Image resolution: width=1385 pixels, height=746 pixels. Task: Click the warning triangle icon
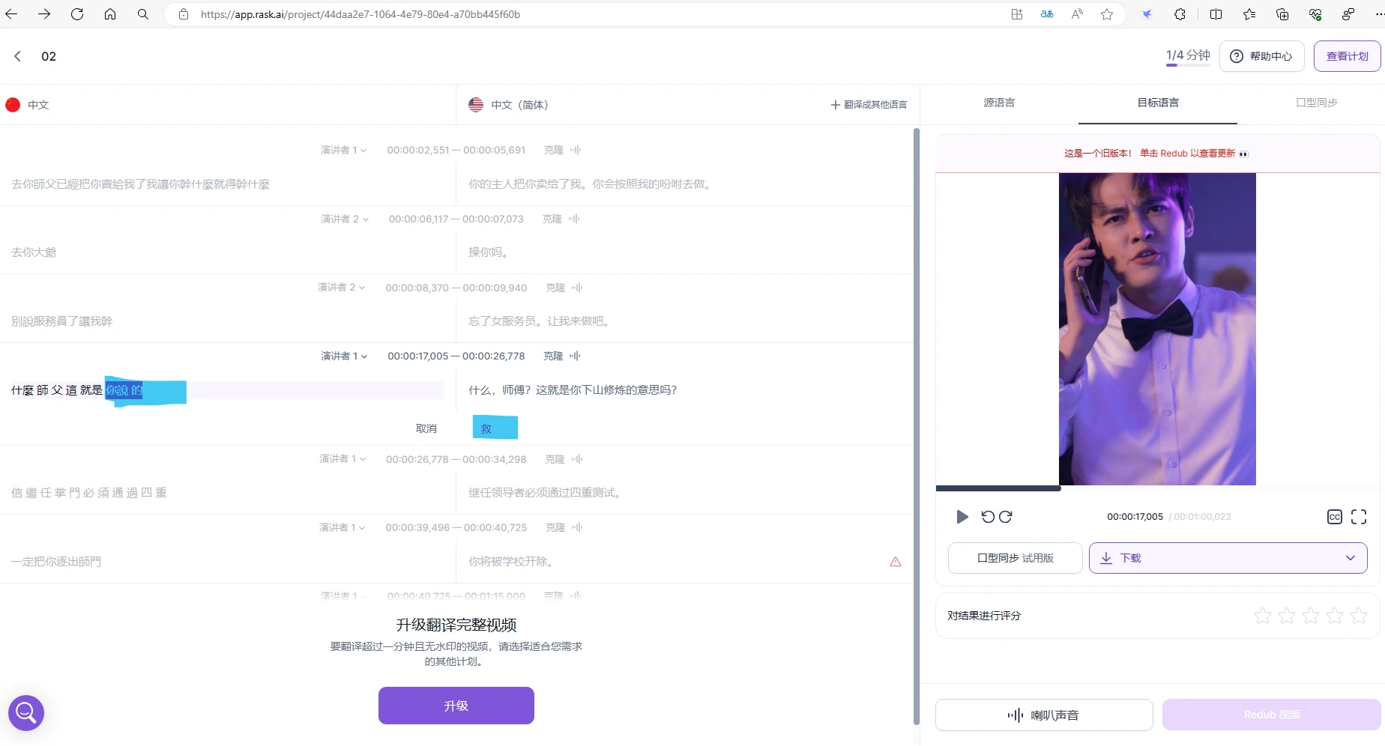[896, 562]
